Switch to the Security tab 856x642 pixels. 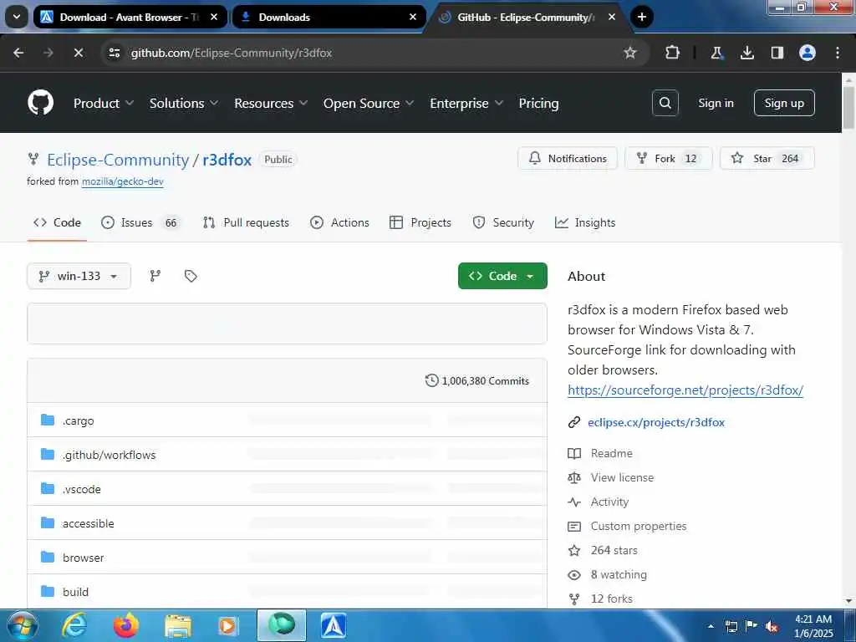[x=503, y=222]
